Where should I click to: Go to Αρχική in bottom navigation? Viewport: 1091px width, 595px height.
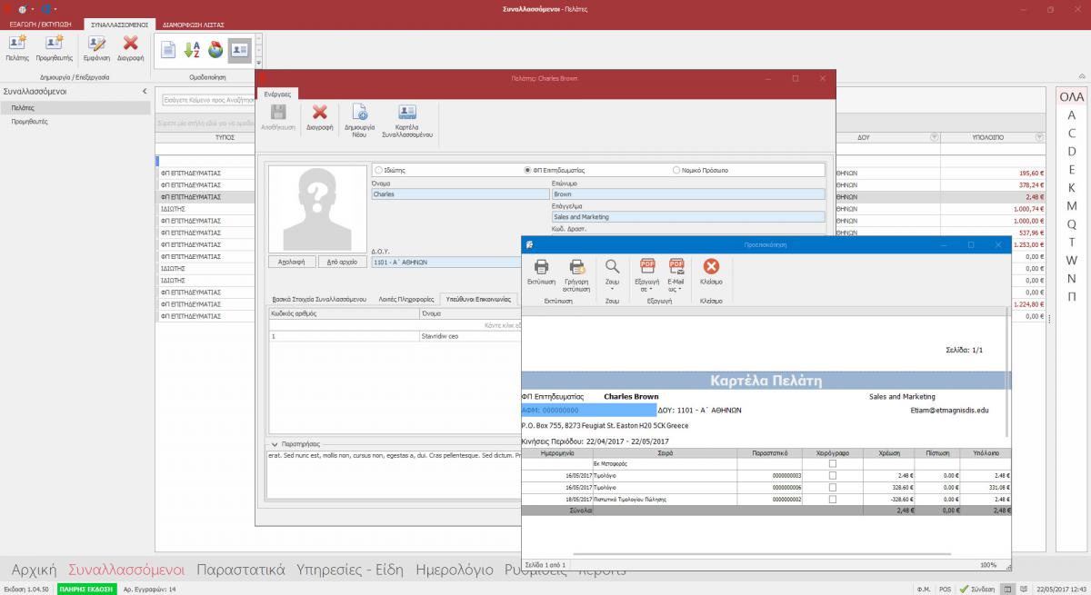(x=34, y=570)
